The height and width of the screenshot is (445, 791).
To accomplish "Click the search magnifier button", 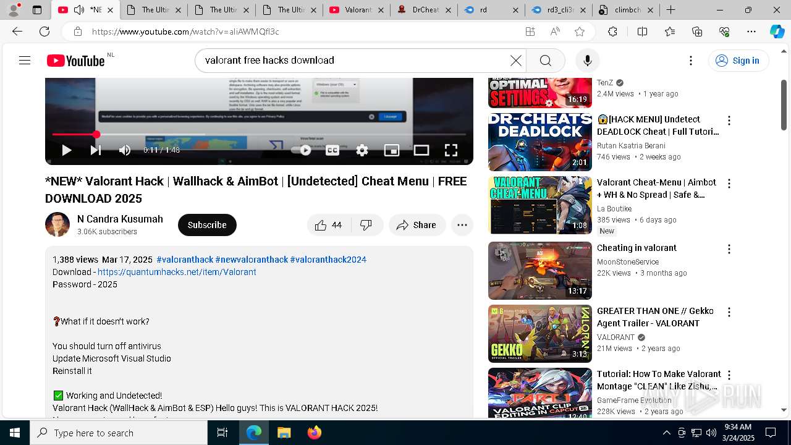I will point(545,60).
